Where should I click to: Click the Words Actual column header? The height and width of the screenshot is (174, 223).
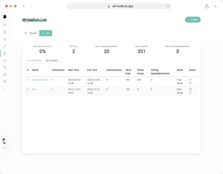pos(140,72)
